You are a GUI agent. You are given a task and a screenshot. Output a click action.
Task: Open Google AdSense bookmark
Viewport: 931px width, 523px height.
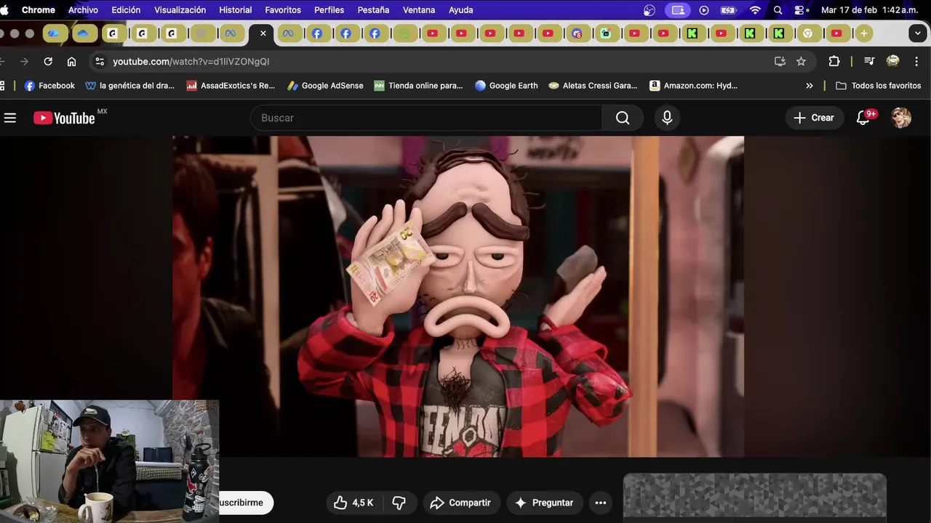(x=325, y=86)
